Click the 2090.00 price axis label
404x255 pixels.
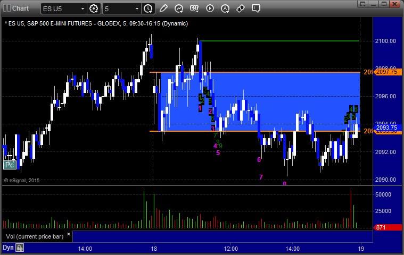click(x=385, y=180)
